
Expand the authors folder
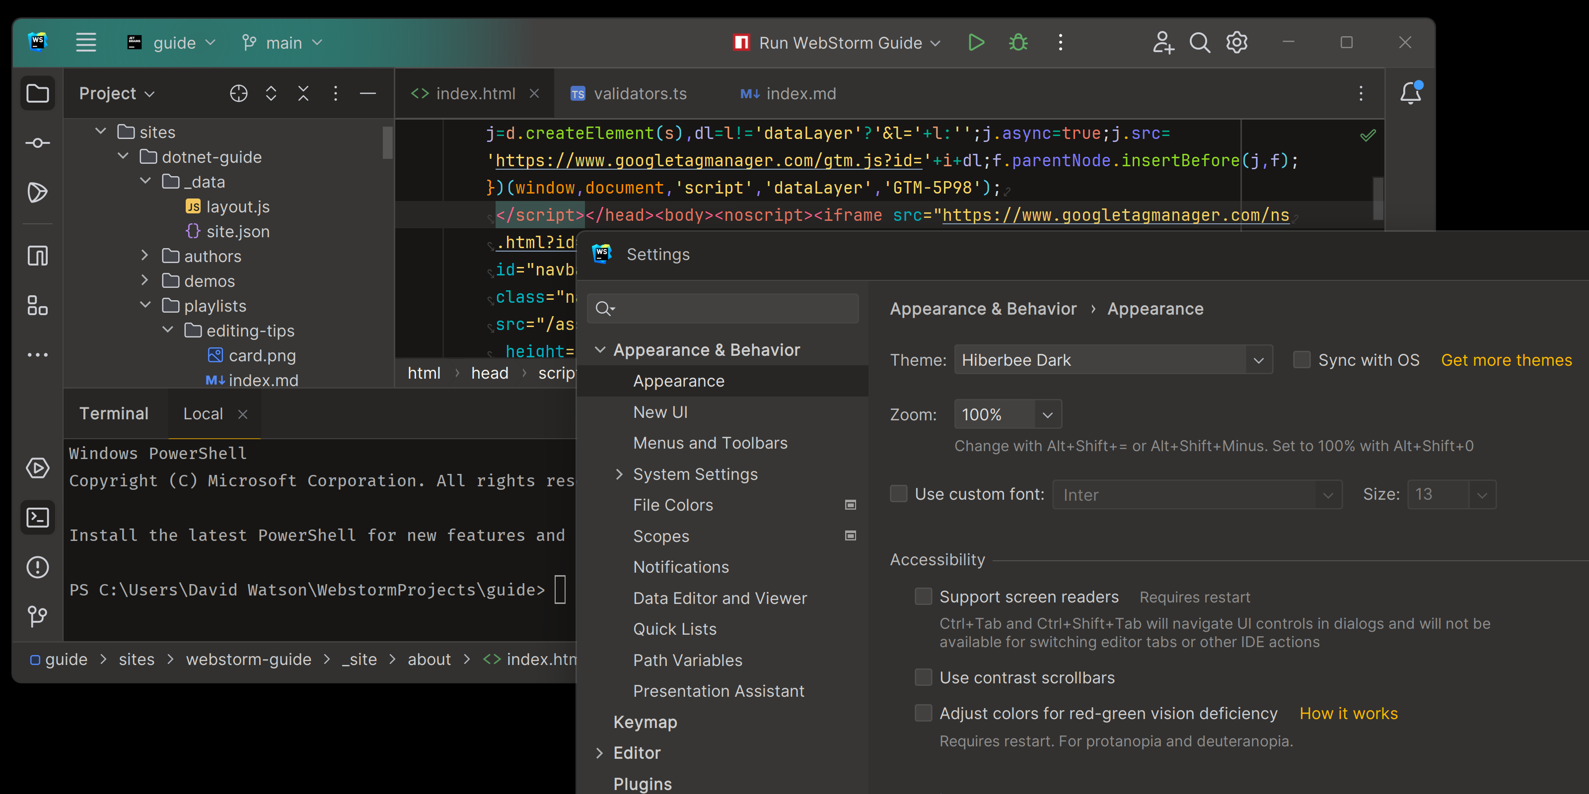[x=145, y=255]
